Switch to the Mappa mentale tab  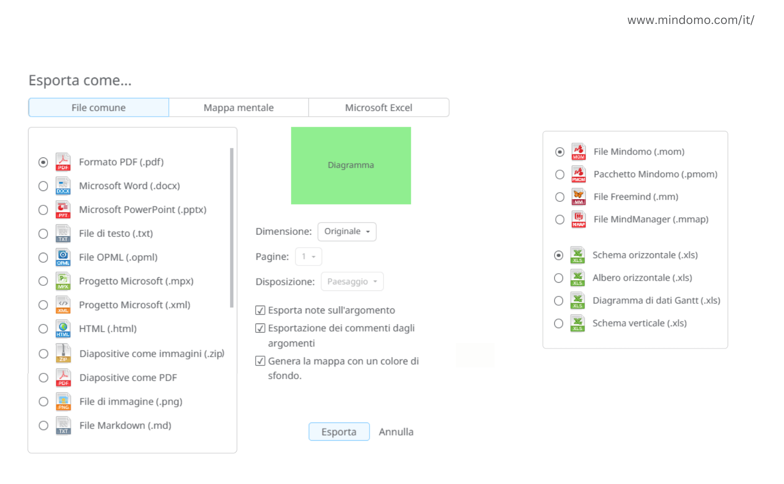tap(238, 108)
